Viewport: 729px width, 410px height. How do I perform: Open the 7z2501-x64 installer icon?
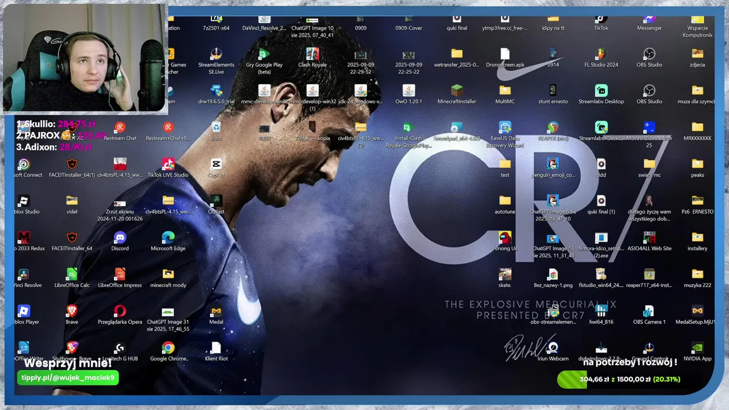coord(216,23)
